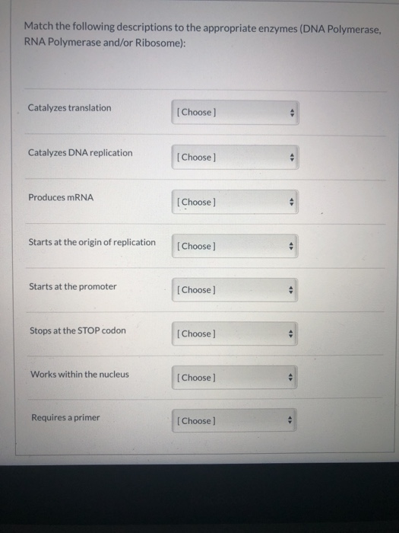Viewport: 399px width, 533px height.
Task: Open dropdown for Stops at the STOP codon
Action: [x=234, y=334]
